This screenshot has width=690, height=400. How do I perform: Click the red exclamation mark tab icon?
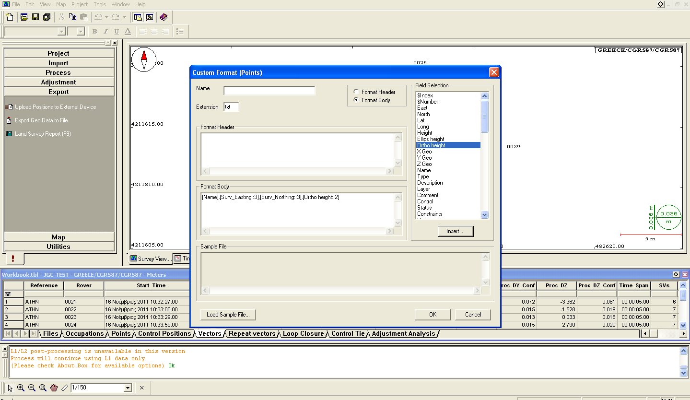13,259
